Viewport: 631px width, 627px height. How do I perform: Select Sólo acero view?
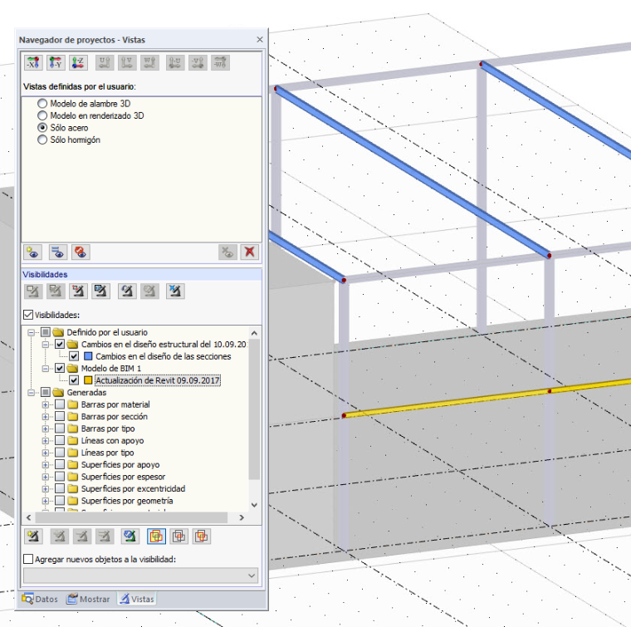click(x=42, y=128)
